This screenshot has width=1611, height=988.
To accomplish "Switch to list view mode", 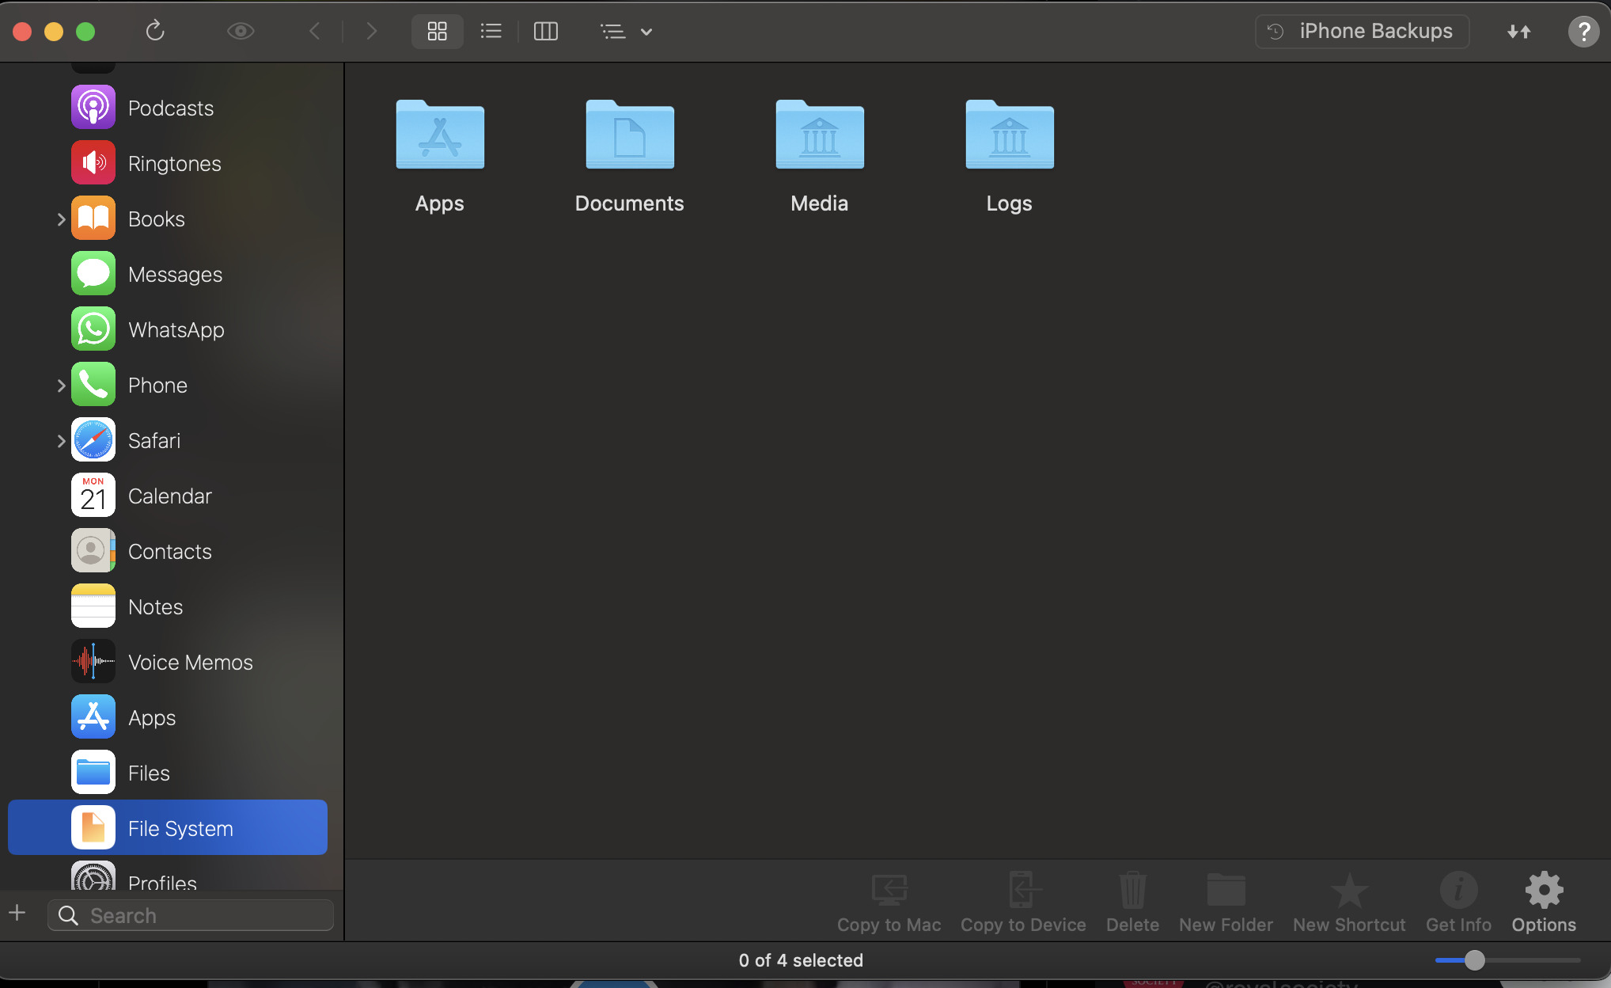I will (x=491, y=31).
